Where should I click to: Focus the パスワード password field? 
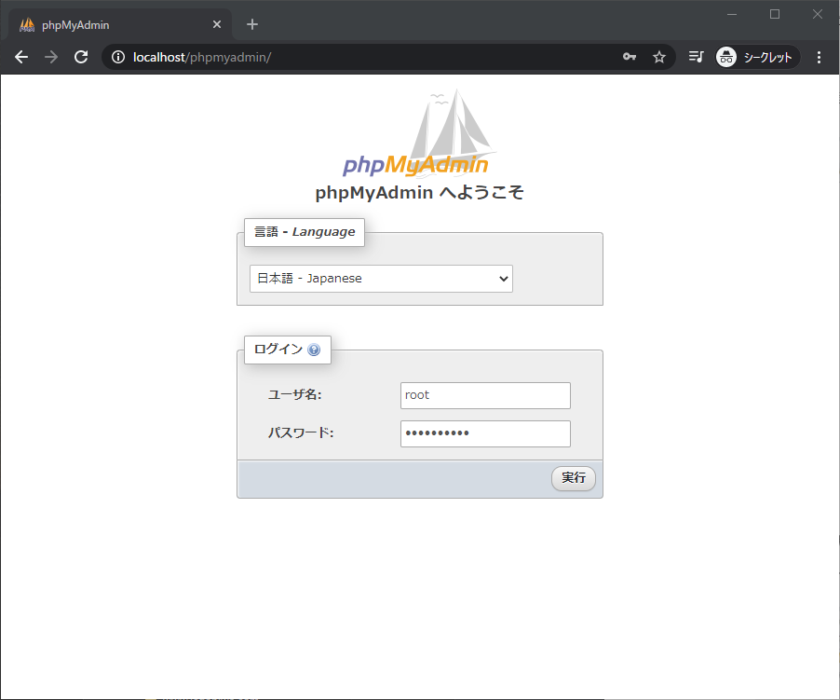485,433
